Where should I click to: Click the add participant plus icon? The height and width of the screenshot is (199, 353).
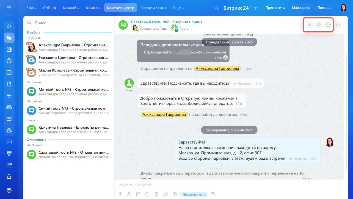tap(309, 25)
